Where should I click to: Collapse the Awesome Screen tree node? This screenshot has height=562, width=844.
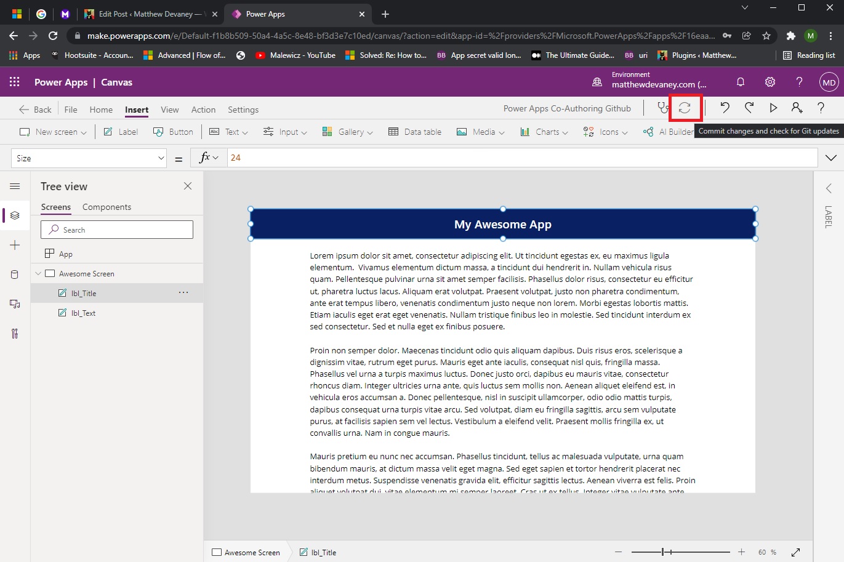click(38, 273)
